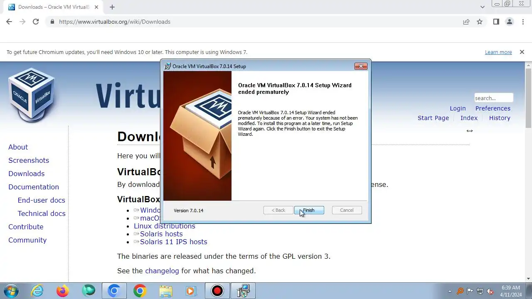Click the VirtualBox logo image
Screen dimensions: 532x299
[x=32, y=95]
